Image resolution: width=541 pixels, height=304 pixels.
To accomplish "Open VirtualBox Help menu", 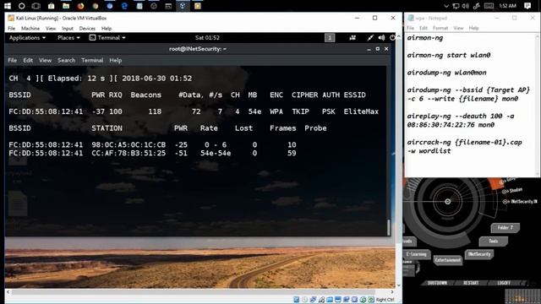I will tap(107, 28).
